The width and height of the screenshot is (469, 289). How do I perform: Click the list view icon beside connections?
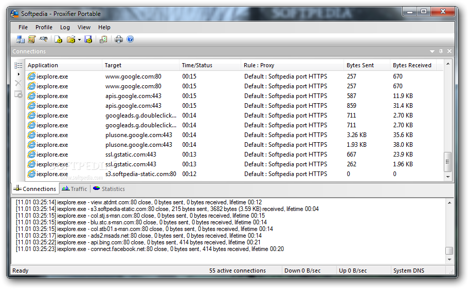click(x=18, y=65)
